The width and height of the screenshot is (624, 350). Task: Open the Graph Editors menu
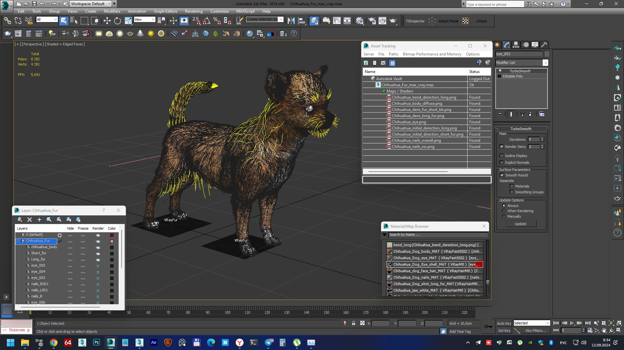tap(166, 11)
